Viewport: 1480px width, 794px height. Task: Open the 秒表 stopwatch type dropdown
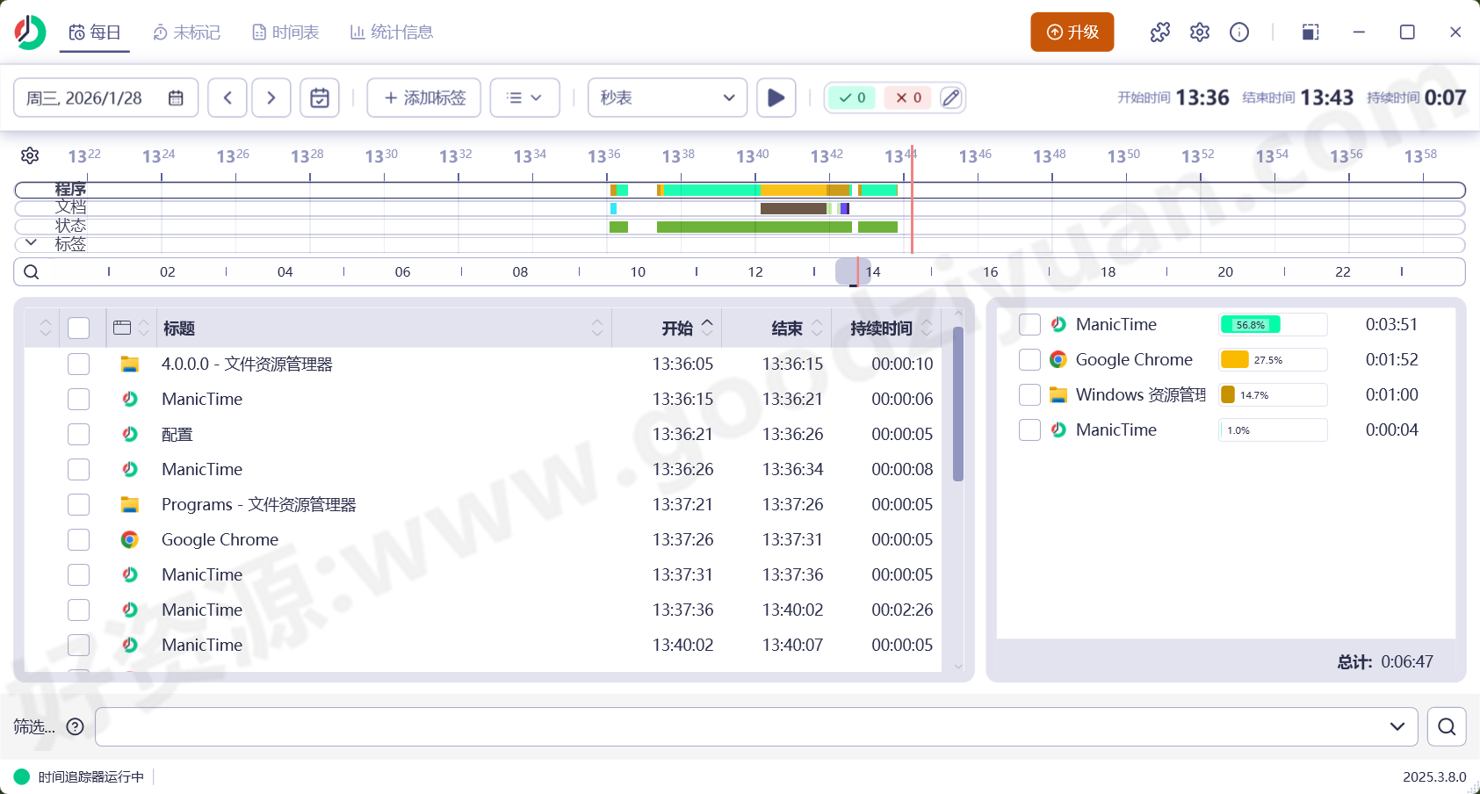[x=667, y=97]
